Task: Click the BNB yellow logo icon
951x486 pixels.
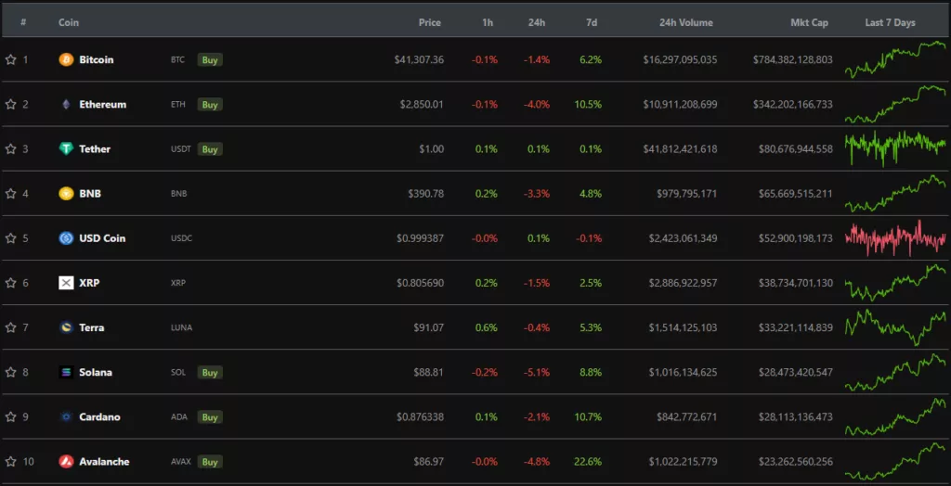Action: click(66, 194)
